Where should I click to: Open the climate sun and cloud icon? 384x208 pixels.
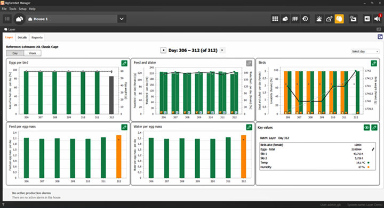tap(319, 19)
